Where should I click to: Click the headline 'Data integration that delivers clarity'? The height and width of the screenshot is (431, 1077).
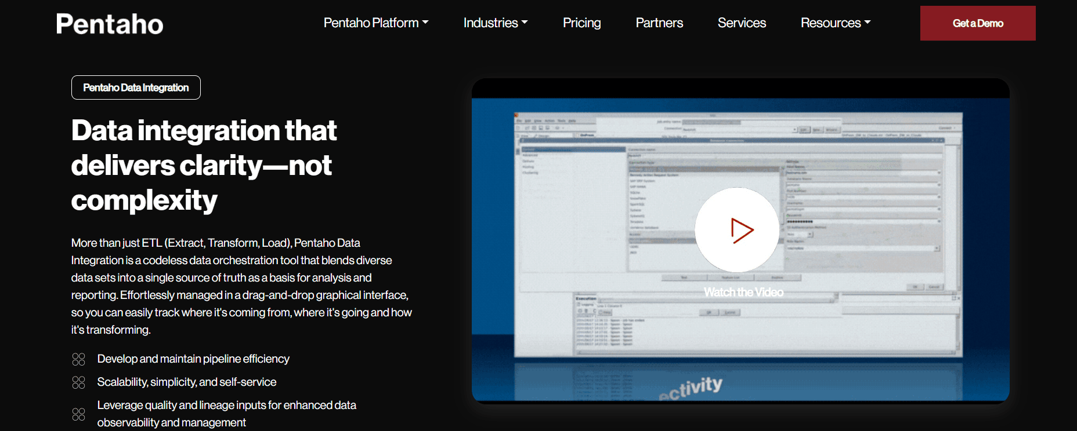(x=204, y=165)
